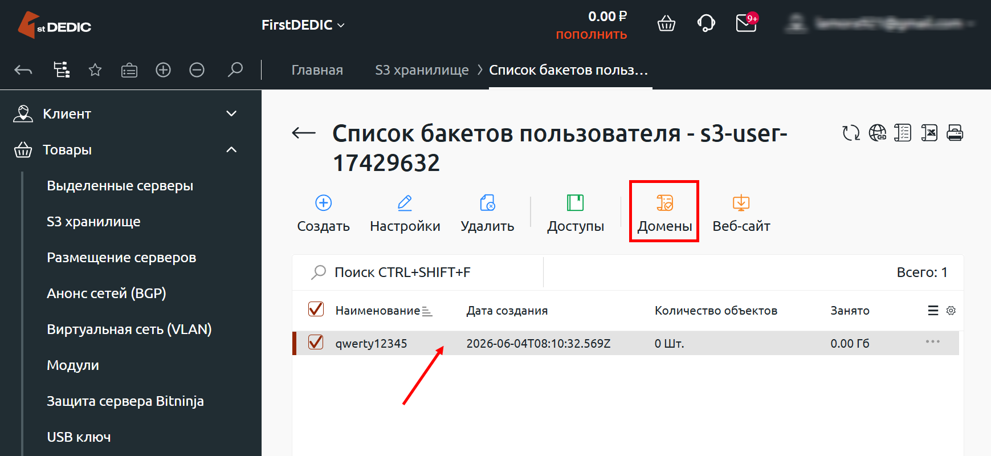991x456 pixels.
Task: Select the Список бакетов польз… tab
Action: (569, 70)
